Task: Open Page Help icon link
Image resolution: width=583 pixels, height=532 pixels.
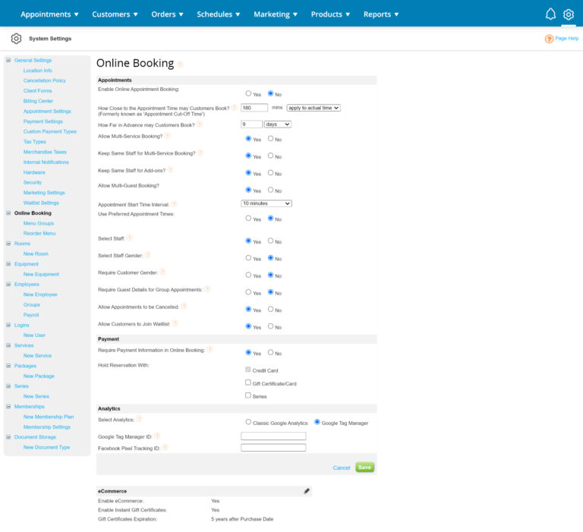Action: pos(549,39)
